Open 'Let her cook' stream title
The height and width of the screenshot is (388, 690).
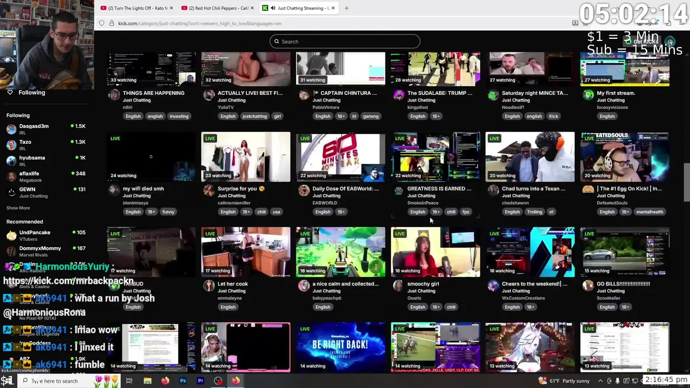click(x=233, y=284)
